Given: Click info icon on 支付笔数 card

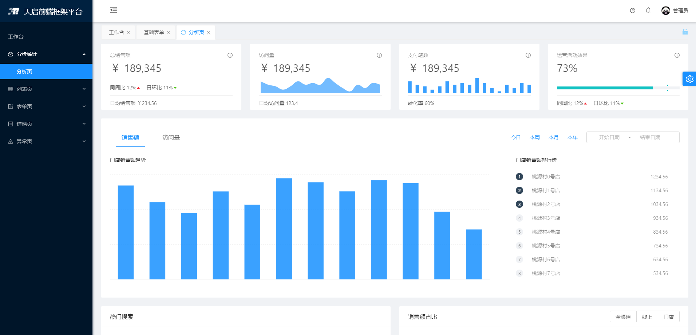Looking at the screenshot, I should coord(528,55).
